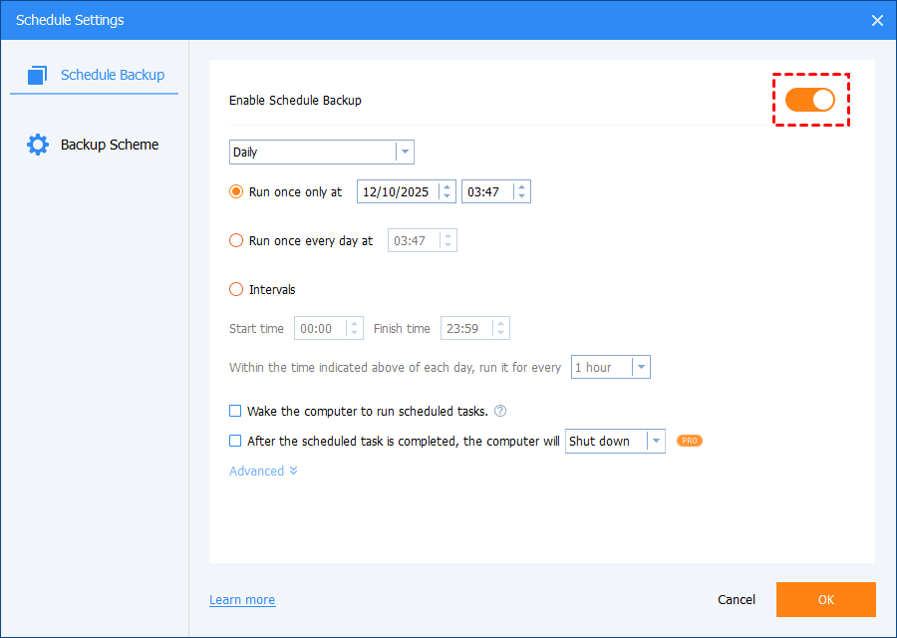Click the 12/10/2025 date field
The width and height of the screenshot is (897, 638).
click(x=397, y=191)
